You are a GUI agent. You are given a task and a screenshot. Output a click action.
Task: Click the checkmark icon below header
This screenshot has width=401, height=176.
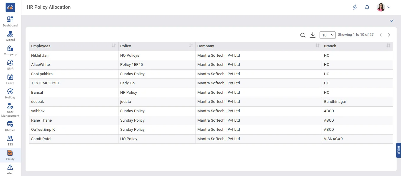pos(392,21)
